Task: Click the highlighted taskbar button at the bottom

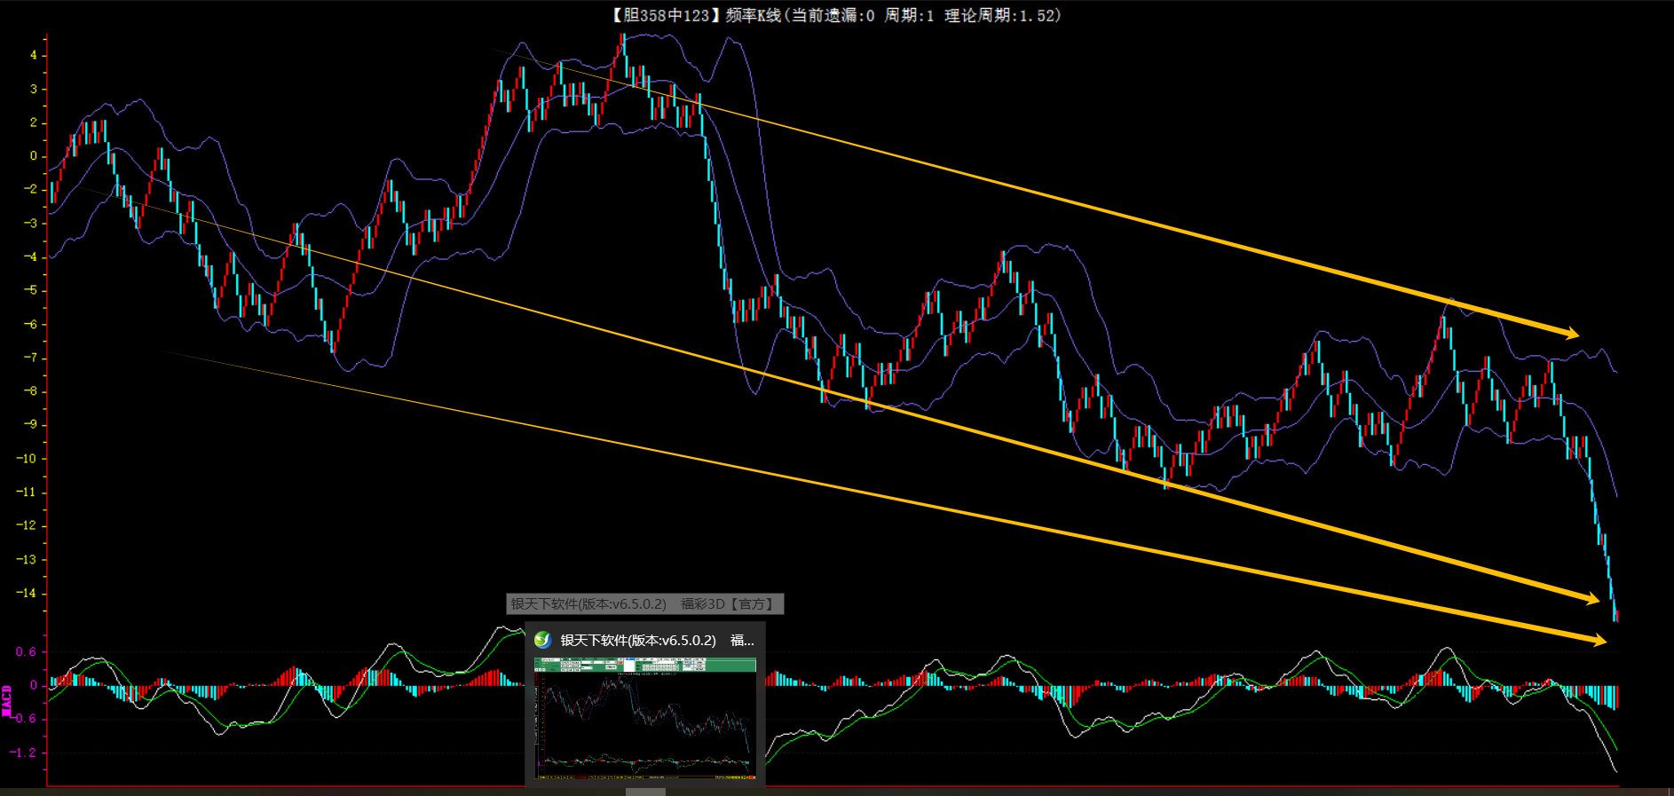Action: pyautogui.click(x=645, y=792)
